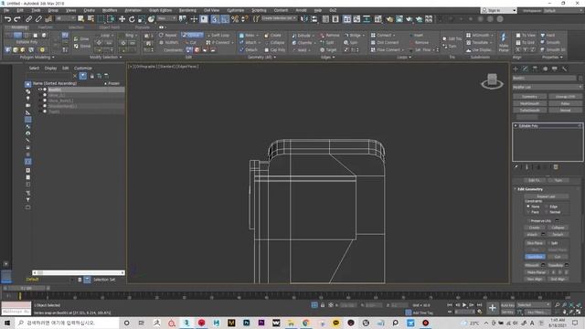Click the Pin Stack icon below modifier stack
Screen dimensions: 585x329
point(516,167)
